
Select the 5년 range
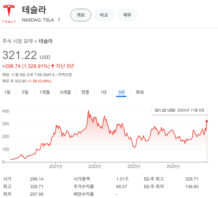point(121,92)
